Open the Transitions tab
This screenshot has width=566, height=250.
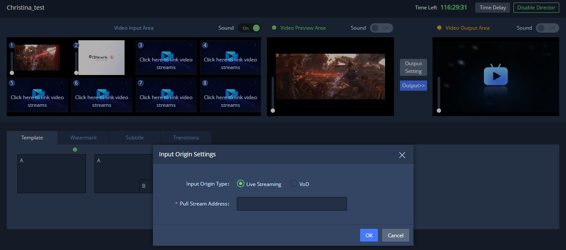186,138
